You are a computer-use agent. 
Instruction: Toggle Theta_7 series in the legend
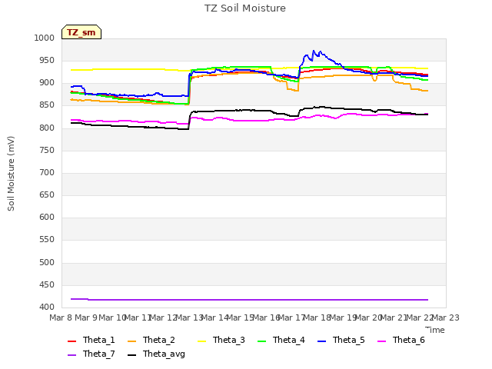click(91, 354)
